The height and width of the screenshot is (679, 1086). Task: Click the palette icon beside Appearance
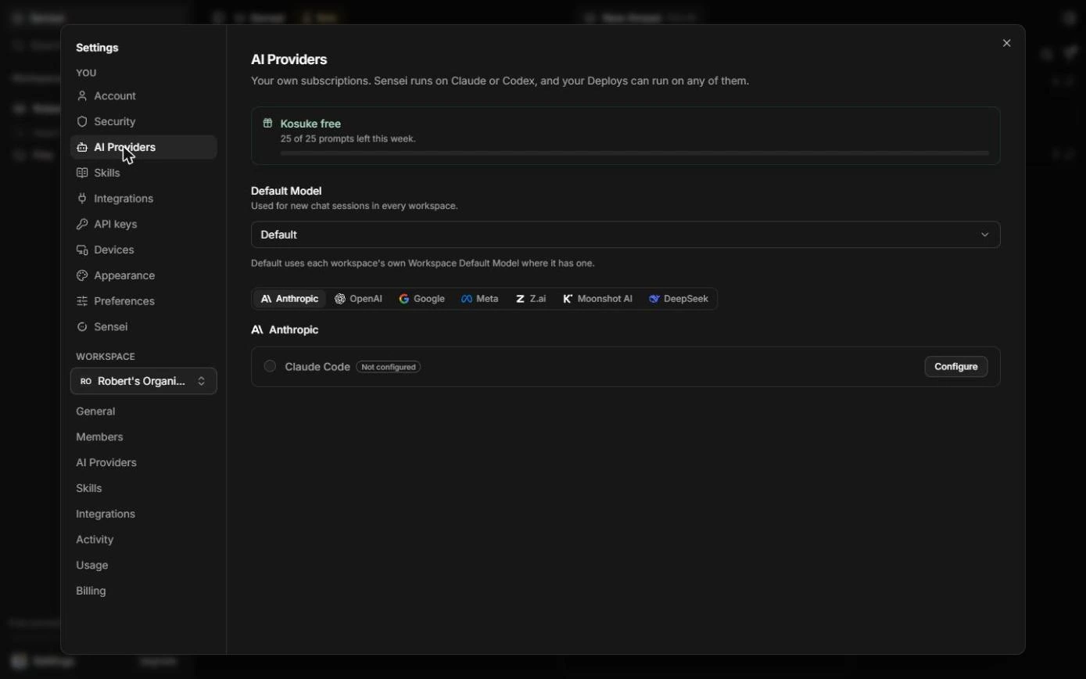pos(82,275)
